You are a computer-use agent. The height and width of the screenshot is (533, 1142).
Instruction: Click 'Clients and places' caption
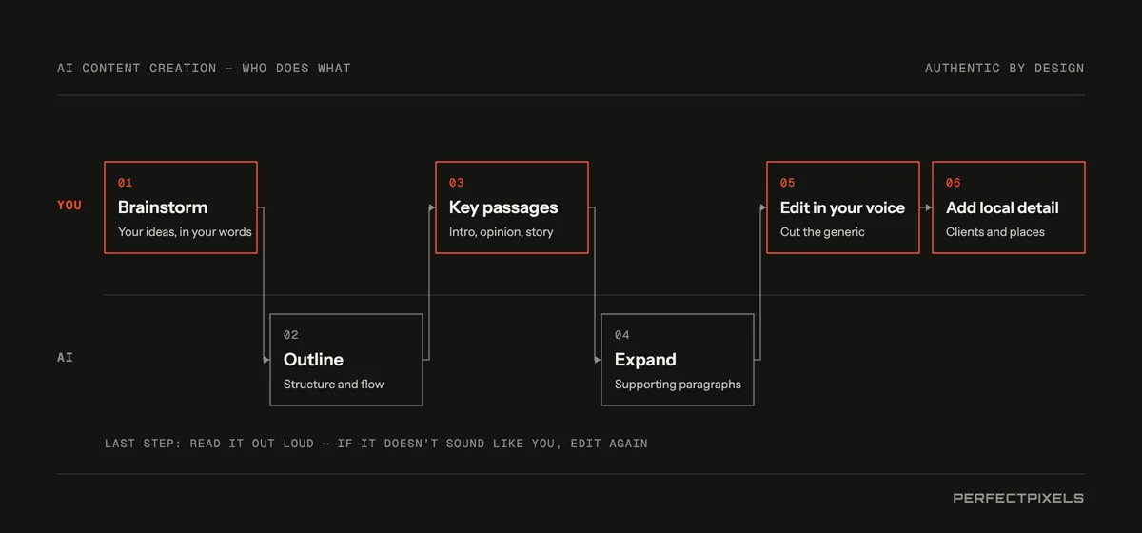pyautogui.click(x=995, y=232)
